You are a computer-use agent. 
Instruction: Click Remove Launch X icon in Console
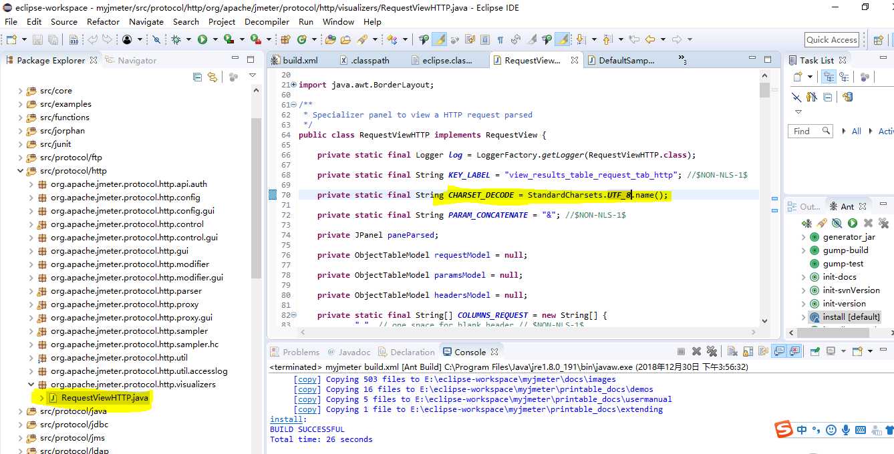[696, 351]
